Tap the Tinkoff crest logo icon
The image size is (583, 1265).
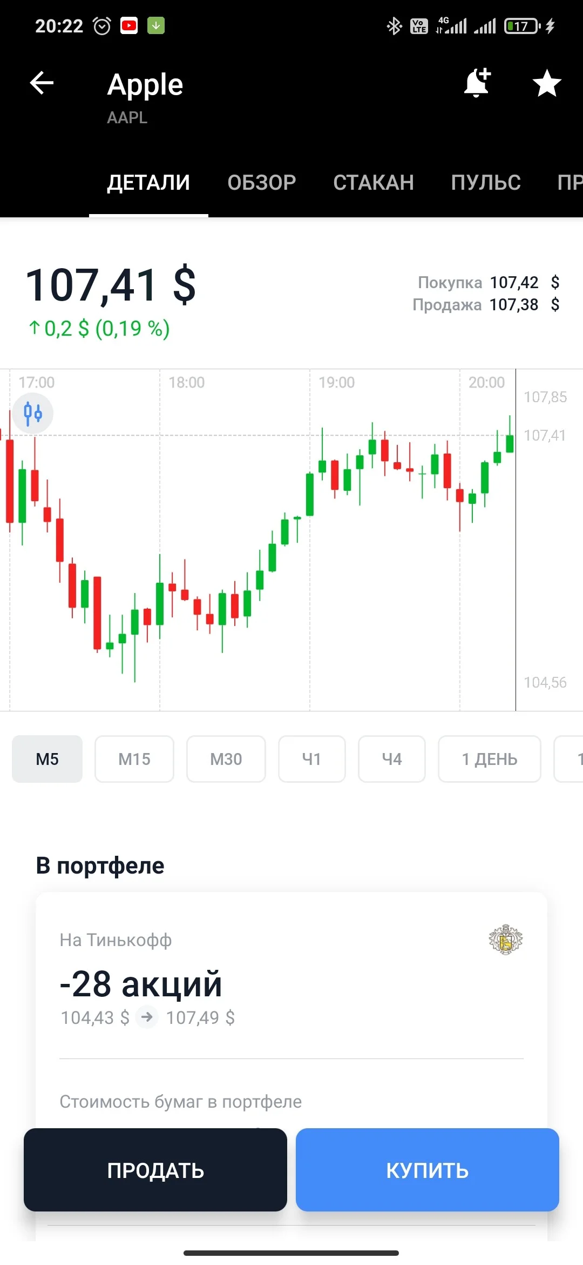(506, 940)
